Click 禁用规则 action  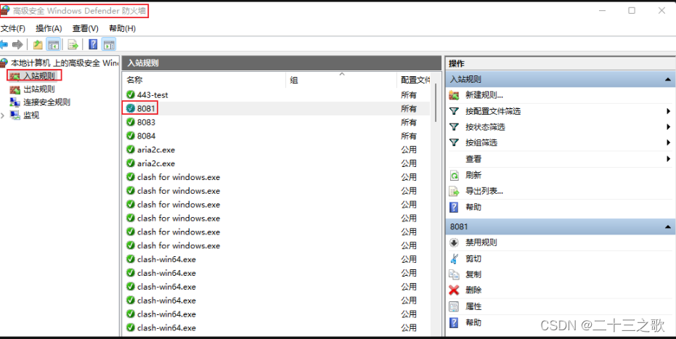(481, 242)
